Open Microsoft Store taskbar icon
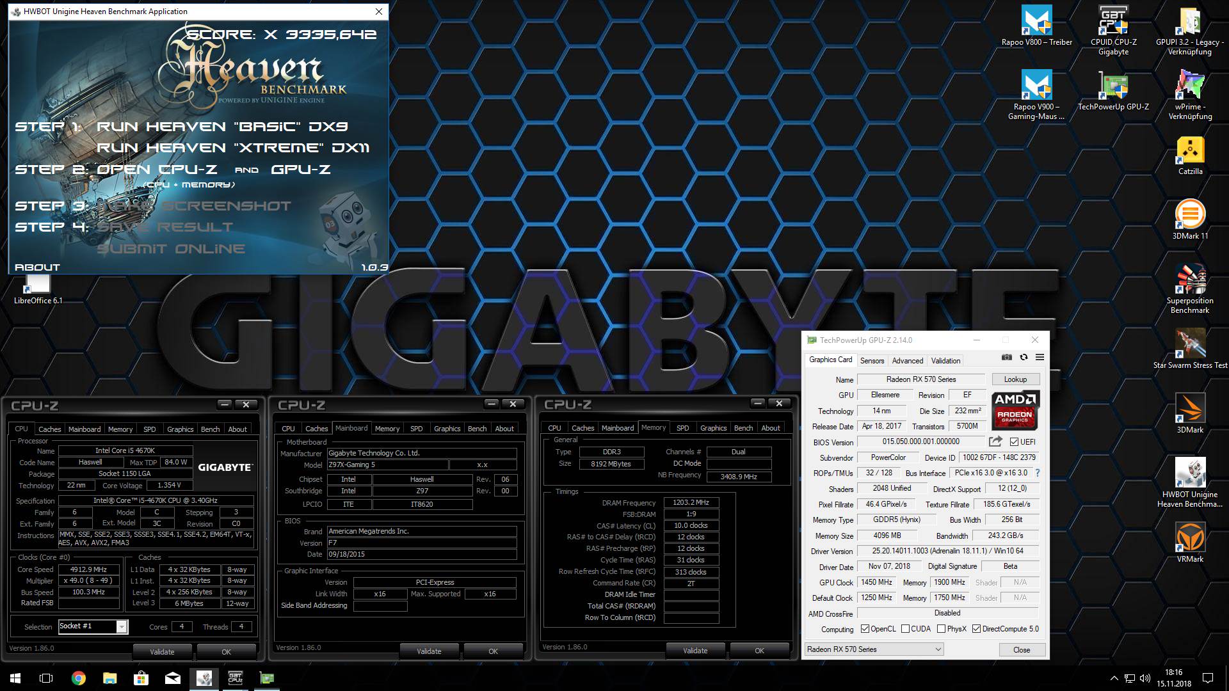 pyautogui.click(x=141, y=678)
